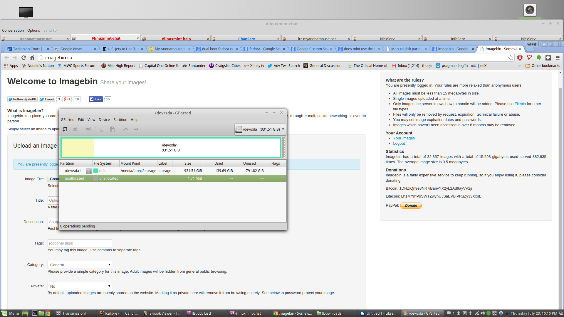Open the Apps bookmarks shortcut
The width and height of the screenshot is (564, 317).
(x=11, y=66)
